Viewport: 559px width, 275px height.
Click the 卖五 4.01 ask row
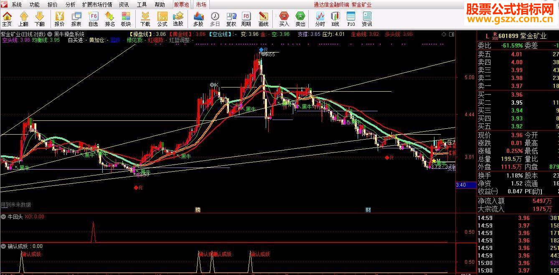[518, 54]
